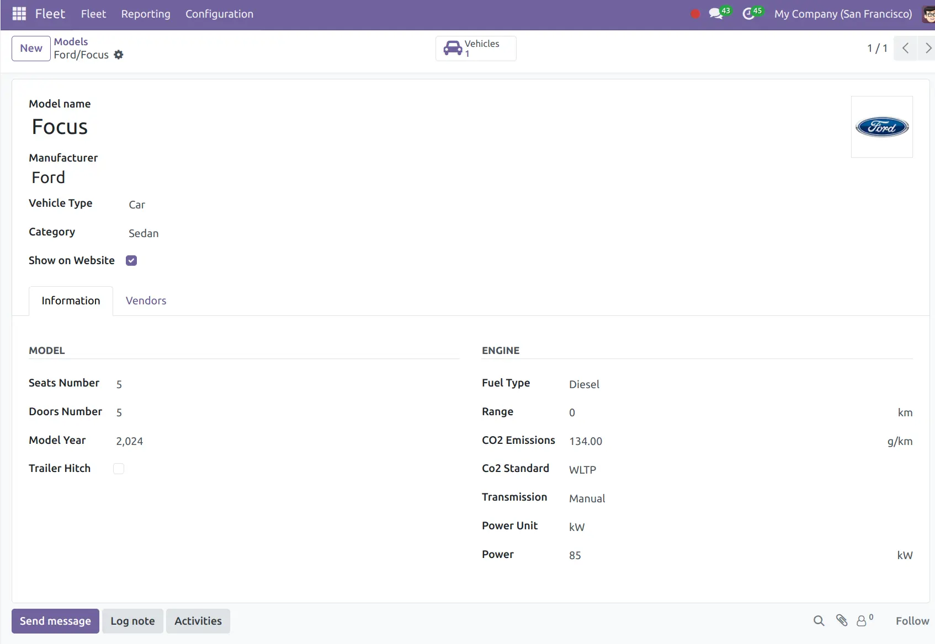This screenshot has height=644, width=935.
Task: Click the red recording indicator dot
Action: (695, 14)
